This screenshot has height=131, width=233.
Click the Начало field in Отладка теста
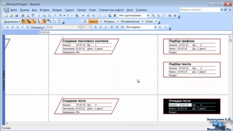[180, 105]
